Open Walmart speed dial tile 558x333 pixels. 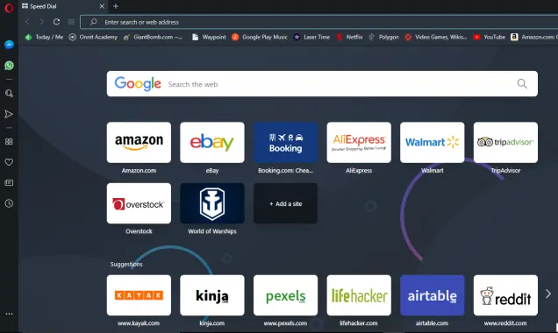coord(432,143)
